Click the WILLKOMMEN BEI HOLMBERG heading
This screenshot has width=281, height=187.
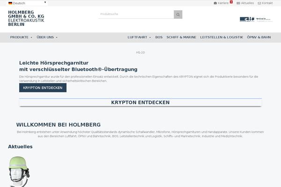(59, 125)
